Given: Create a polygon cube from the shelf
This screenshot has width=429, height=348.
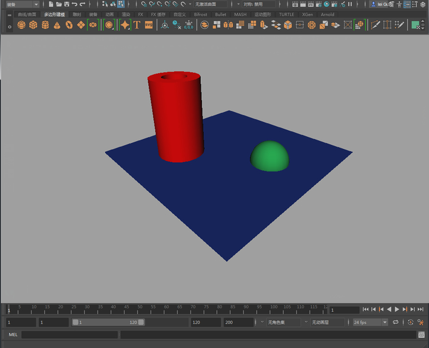Looking at the screenshot, I should tap(33, 25).
